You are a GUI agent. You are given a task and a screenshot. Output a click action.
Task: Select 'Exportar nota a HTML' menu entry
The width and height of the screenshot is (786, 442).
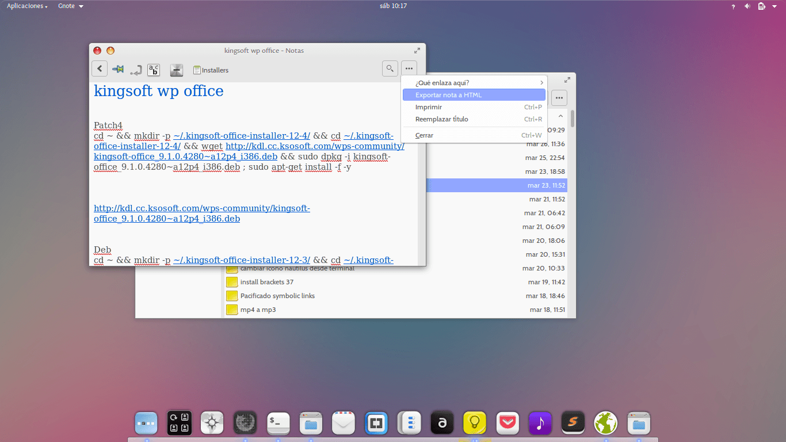(473, 95)
